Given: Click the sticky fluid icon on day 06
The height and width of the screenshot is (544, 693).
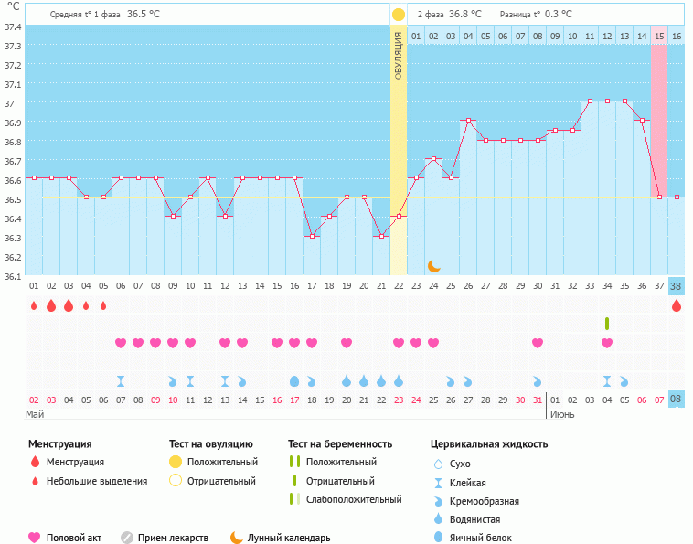Looking at the screenshot, I should [121, 380].
